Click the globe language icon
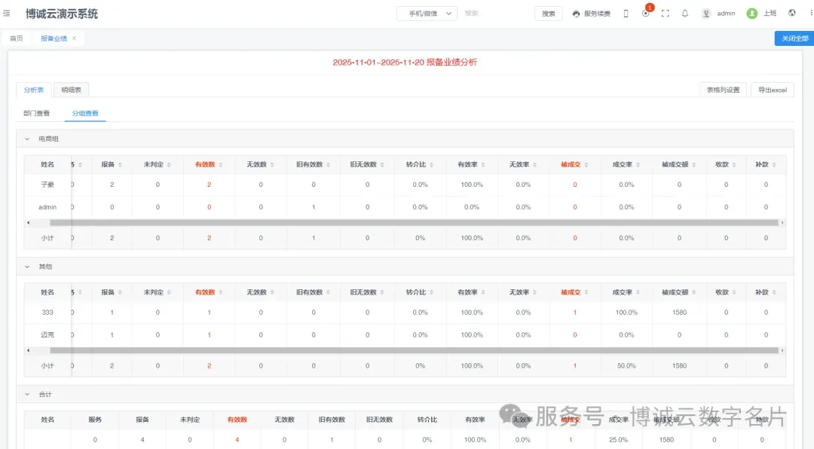Image resolution: width=814 pixels, height=449 pixels. [x=792, y=14]
